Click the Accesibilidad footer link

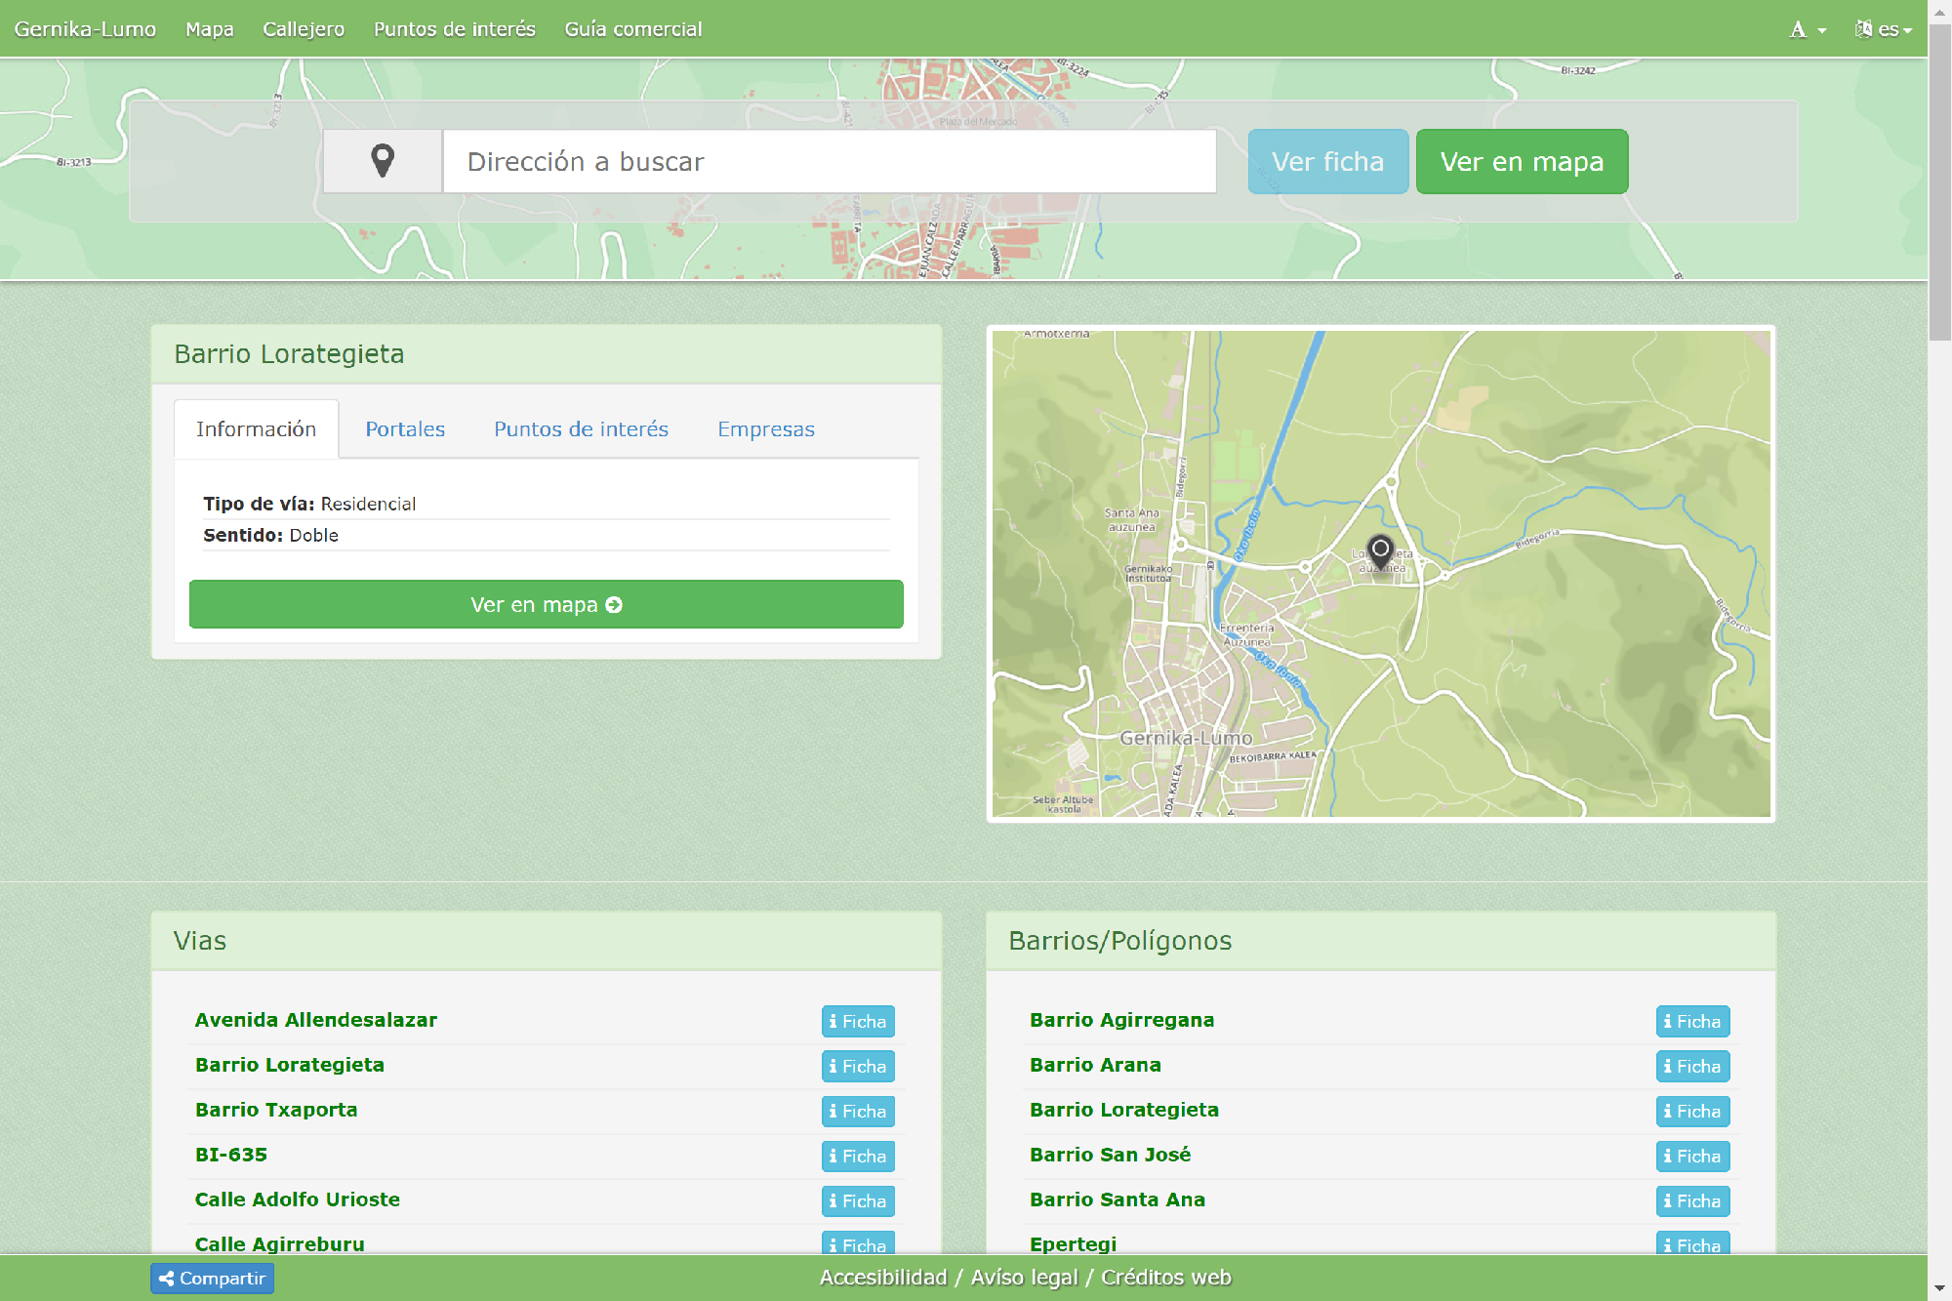(x=882, y=1278)
